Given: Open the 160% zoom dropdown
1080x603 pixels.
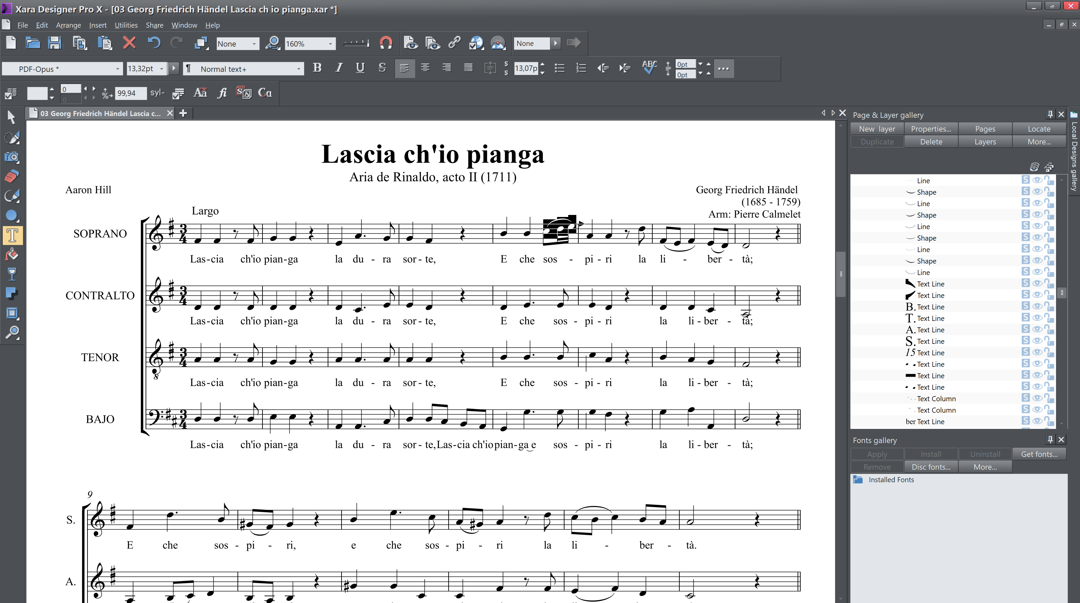Looking at the screenshot, I should pos(330,44).
